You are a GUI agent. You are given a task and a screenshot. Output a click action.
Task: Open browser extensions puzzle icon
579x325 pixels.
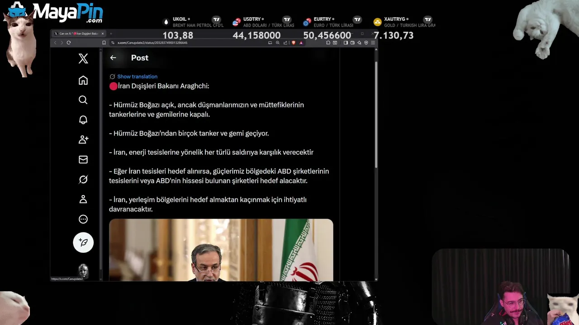click(328, 42)
